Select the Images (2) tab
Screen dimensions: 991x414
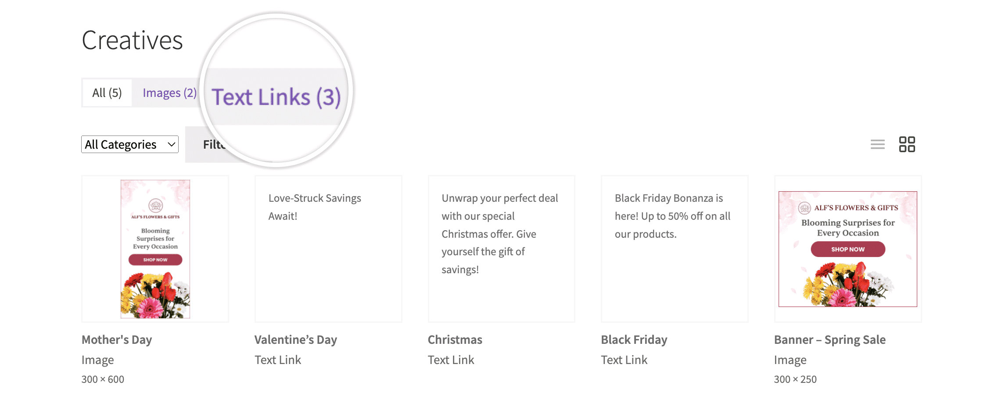click(x=169, y=93)
